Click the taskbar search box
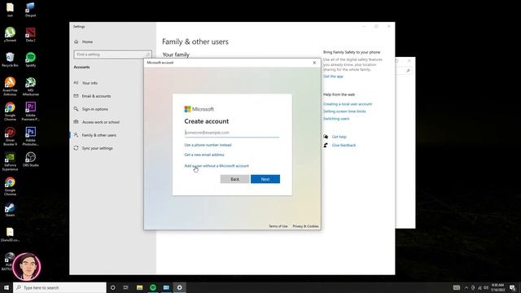 click(59, 287)
